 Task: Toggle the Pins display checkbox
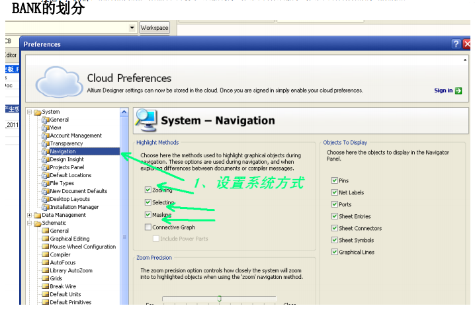tap(335, 180)
